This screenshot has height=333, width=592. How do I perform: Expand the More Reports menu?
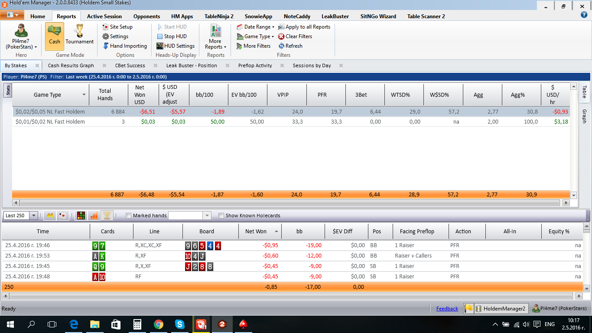click(x=215, y=36)
